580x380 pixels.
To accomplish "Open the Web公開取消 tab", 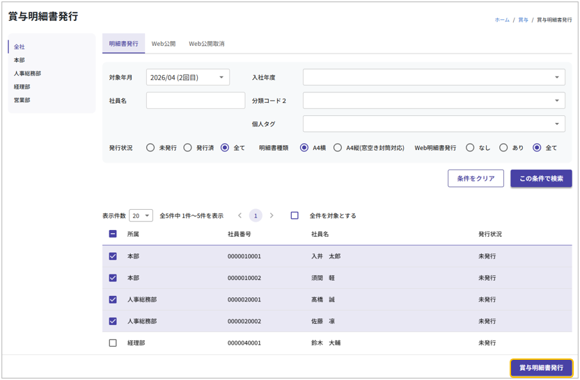I will [x=207, y=44].
